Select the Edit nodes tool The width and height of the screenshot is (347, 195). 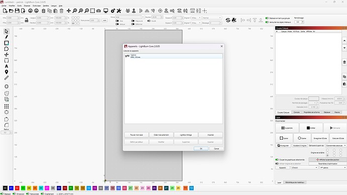(x=7, y=54)
